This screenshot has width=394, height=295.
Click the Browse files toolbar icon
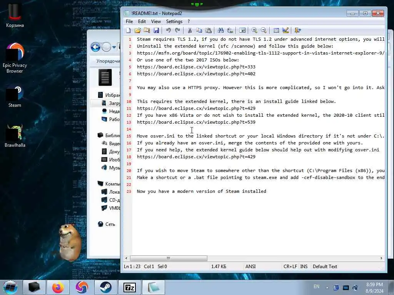click(x=147, y=30)
